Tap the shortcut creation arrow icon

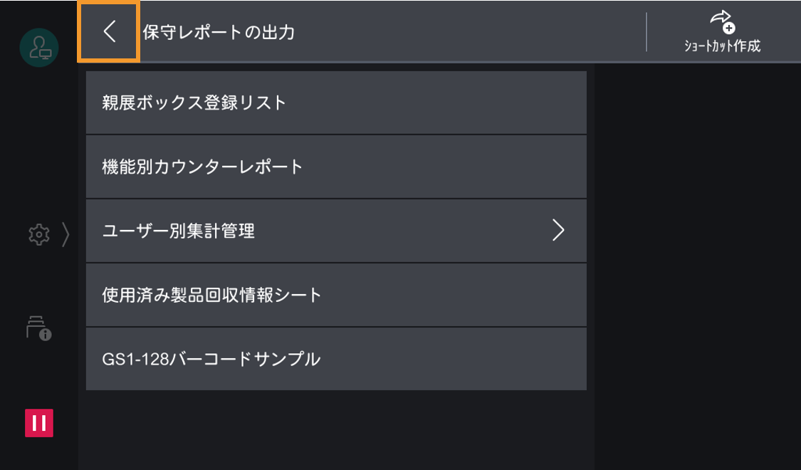point(721,19)
